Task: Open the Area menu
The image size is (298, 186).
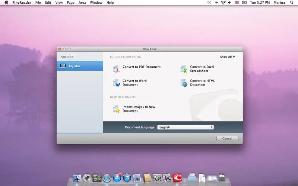Action: [x=82, y=3]
